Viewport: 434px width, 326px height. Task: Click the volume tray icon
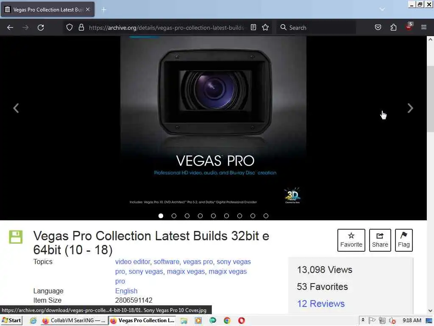pos(392,321)
